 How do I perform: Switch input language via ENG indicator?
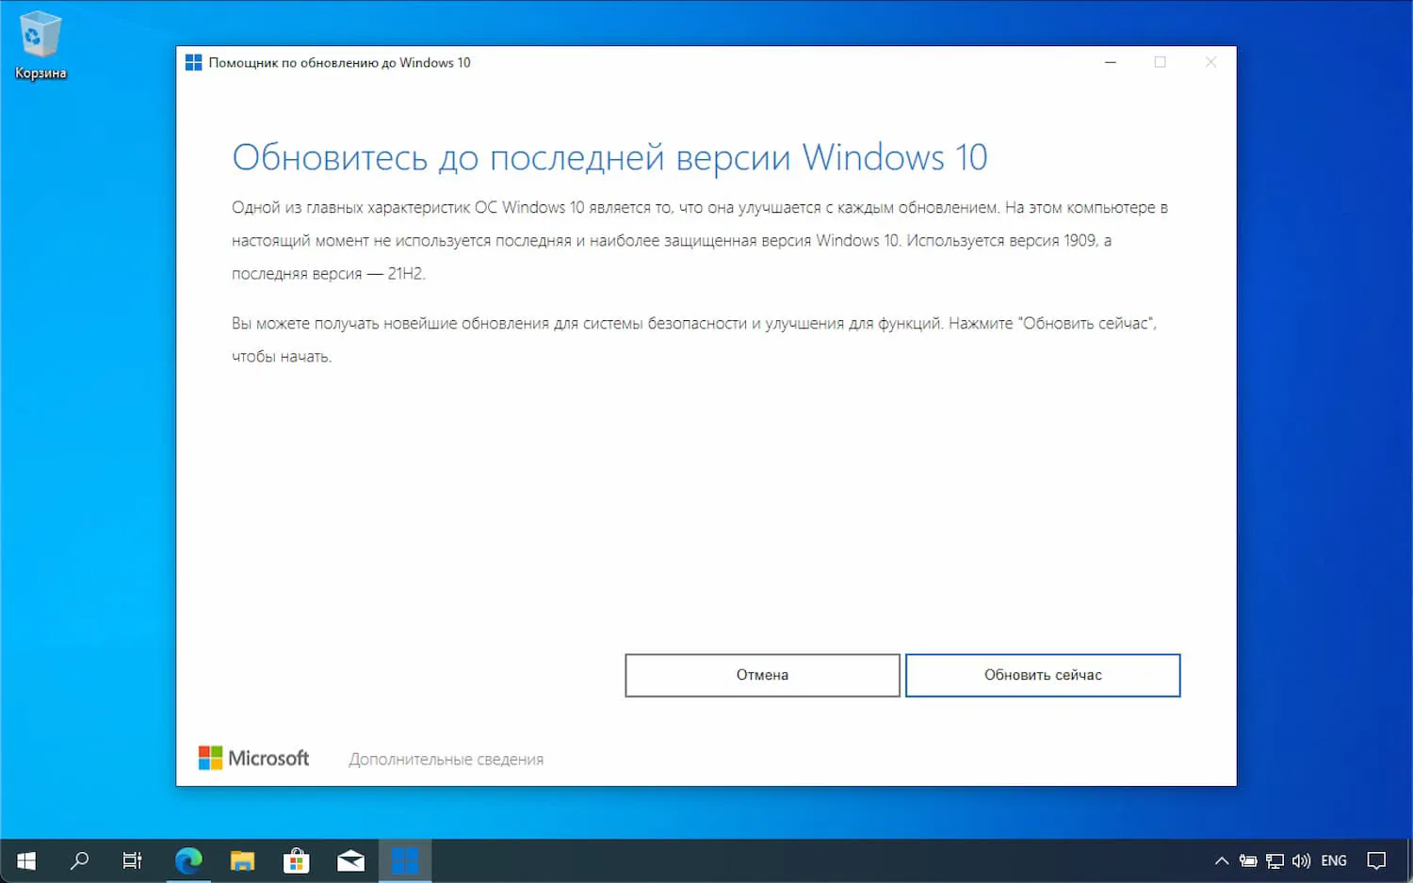tap(1333, 859)
